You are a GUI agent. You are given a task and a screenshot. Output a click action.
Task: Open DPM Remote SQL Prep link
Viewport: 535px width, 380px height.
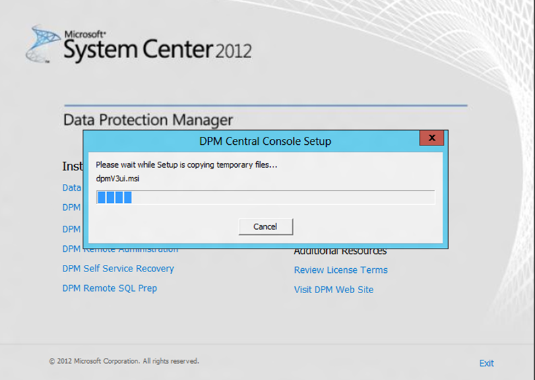[110, 288]
